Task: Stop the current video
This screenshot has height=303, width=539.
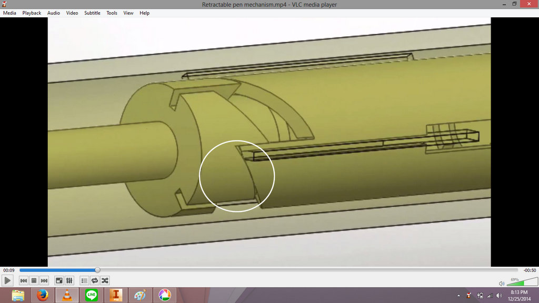Action: tap(33, 280)
